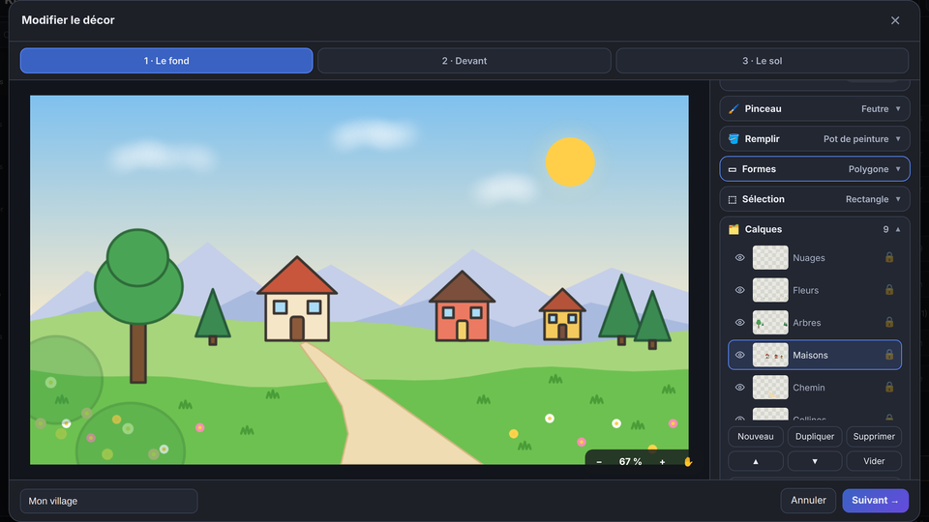
Task: Click the Remplir paint bucket icon
Action: 734,139
